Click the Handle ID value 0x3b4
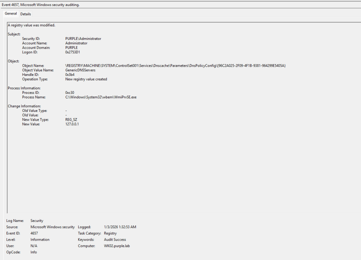This screenshot has height=260, width=361. click(x=70, y=75)
